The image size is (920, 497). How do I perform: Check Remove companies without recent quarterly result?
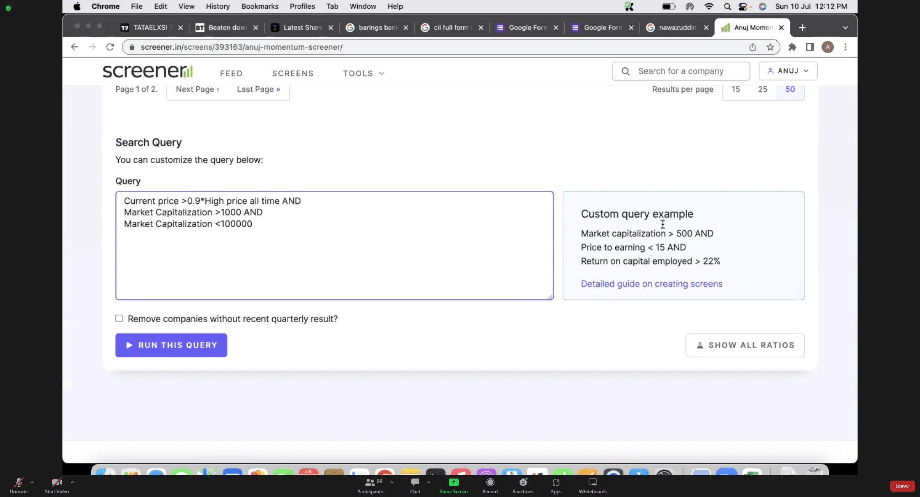[x=119, y=318]
